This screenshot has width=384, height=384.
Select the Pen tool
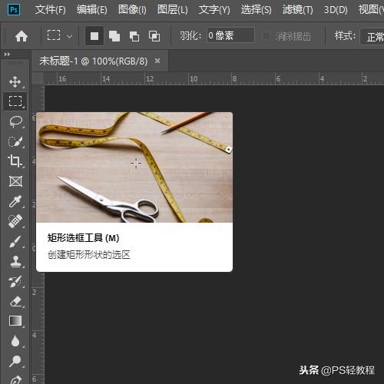(x=15, y=380)
